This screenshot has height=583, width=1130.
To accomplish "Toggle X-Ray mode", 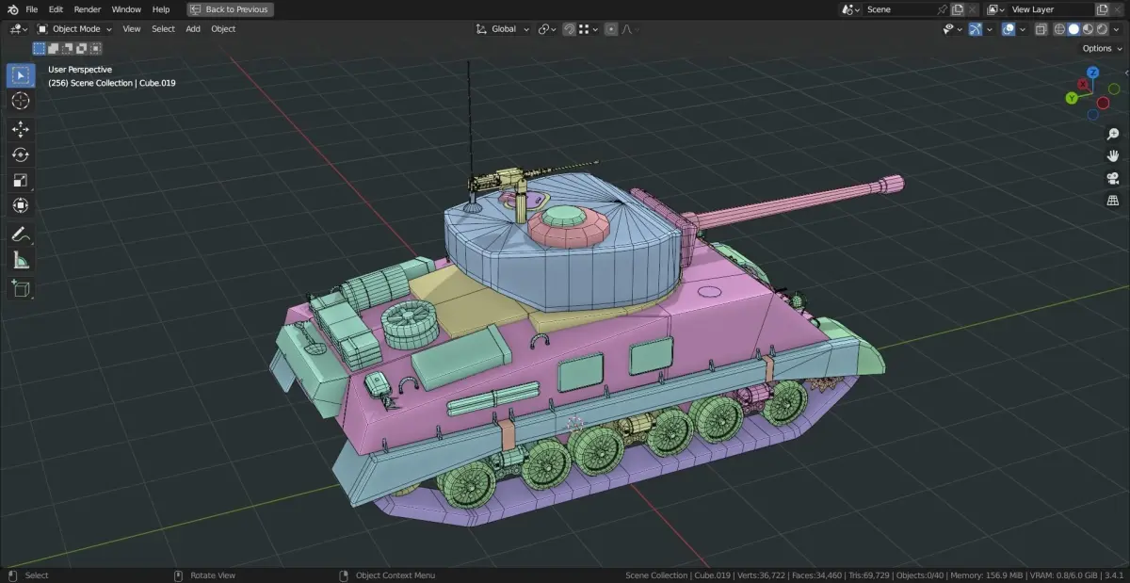I will 1041,29.
